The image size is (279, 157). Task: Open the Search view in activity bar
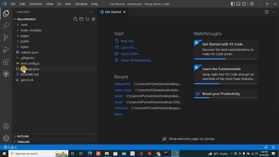[x=6, y=25]
